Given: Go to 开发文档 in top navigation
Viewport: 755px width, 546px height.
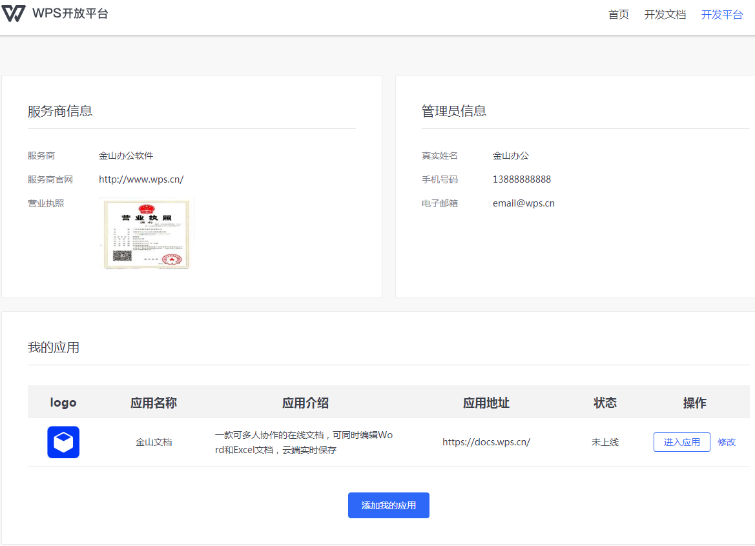Looking at the screenshot, I should (665, 15).
